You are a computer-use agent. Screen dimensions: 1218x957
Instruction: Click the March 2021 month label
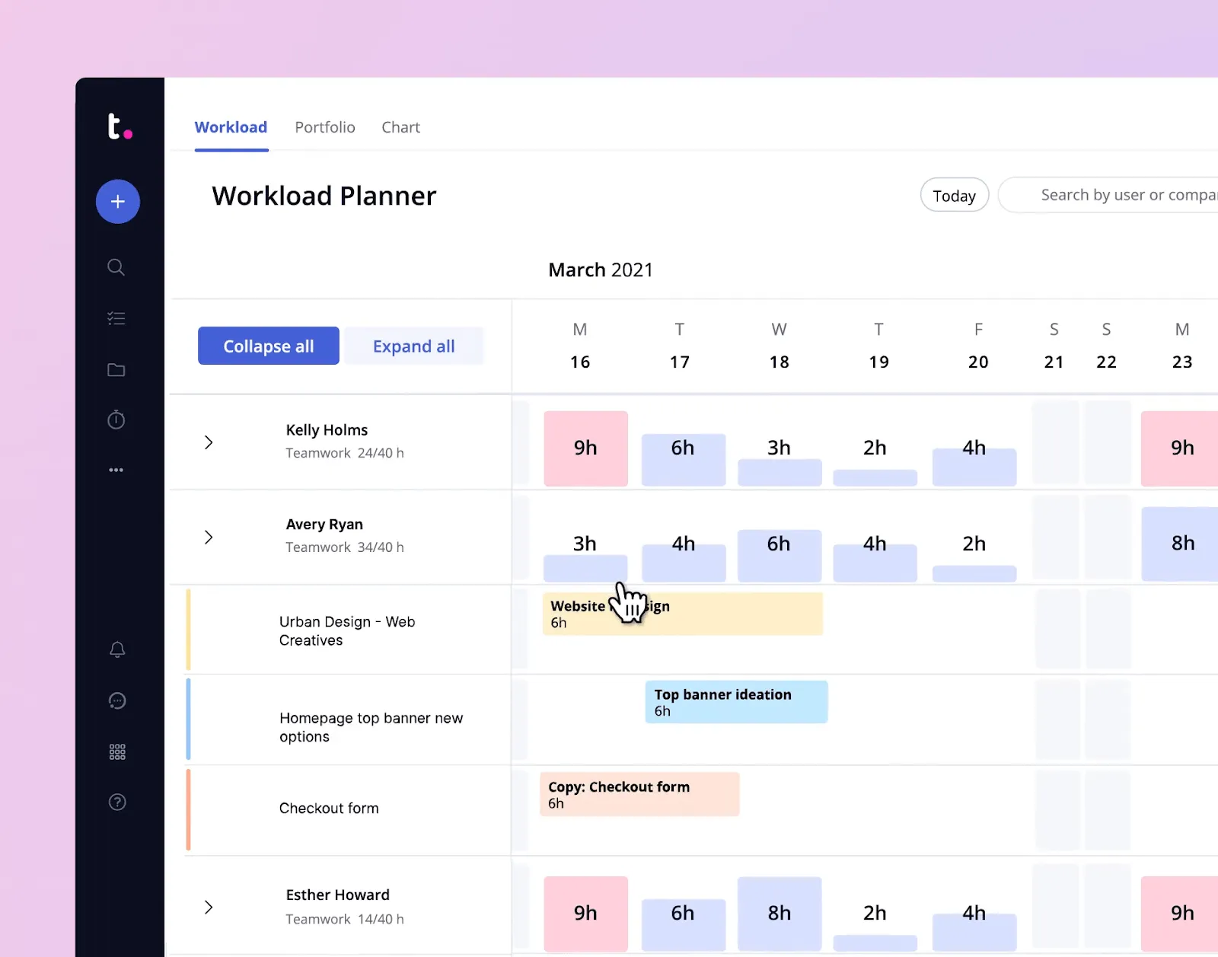(601, 270)
